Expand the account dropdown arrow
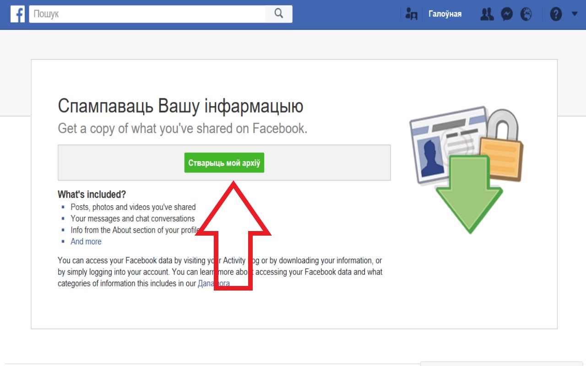 pos(575,14)
